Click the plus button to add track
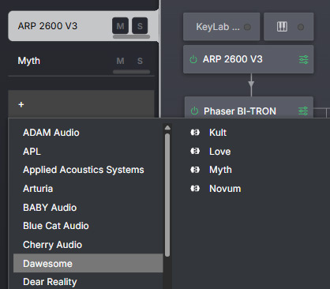330x289 pixels. point(21,104)
